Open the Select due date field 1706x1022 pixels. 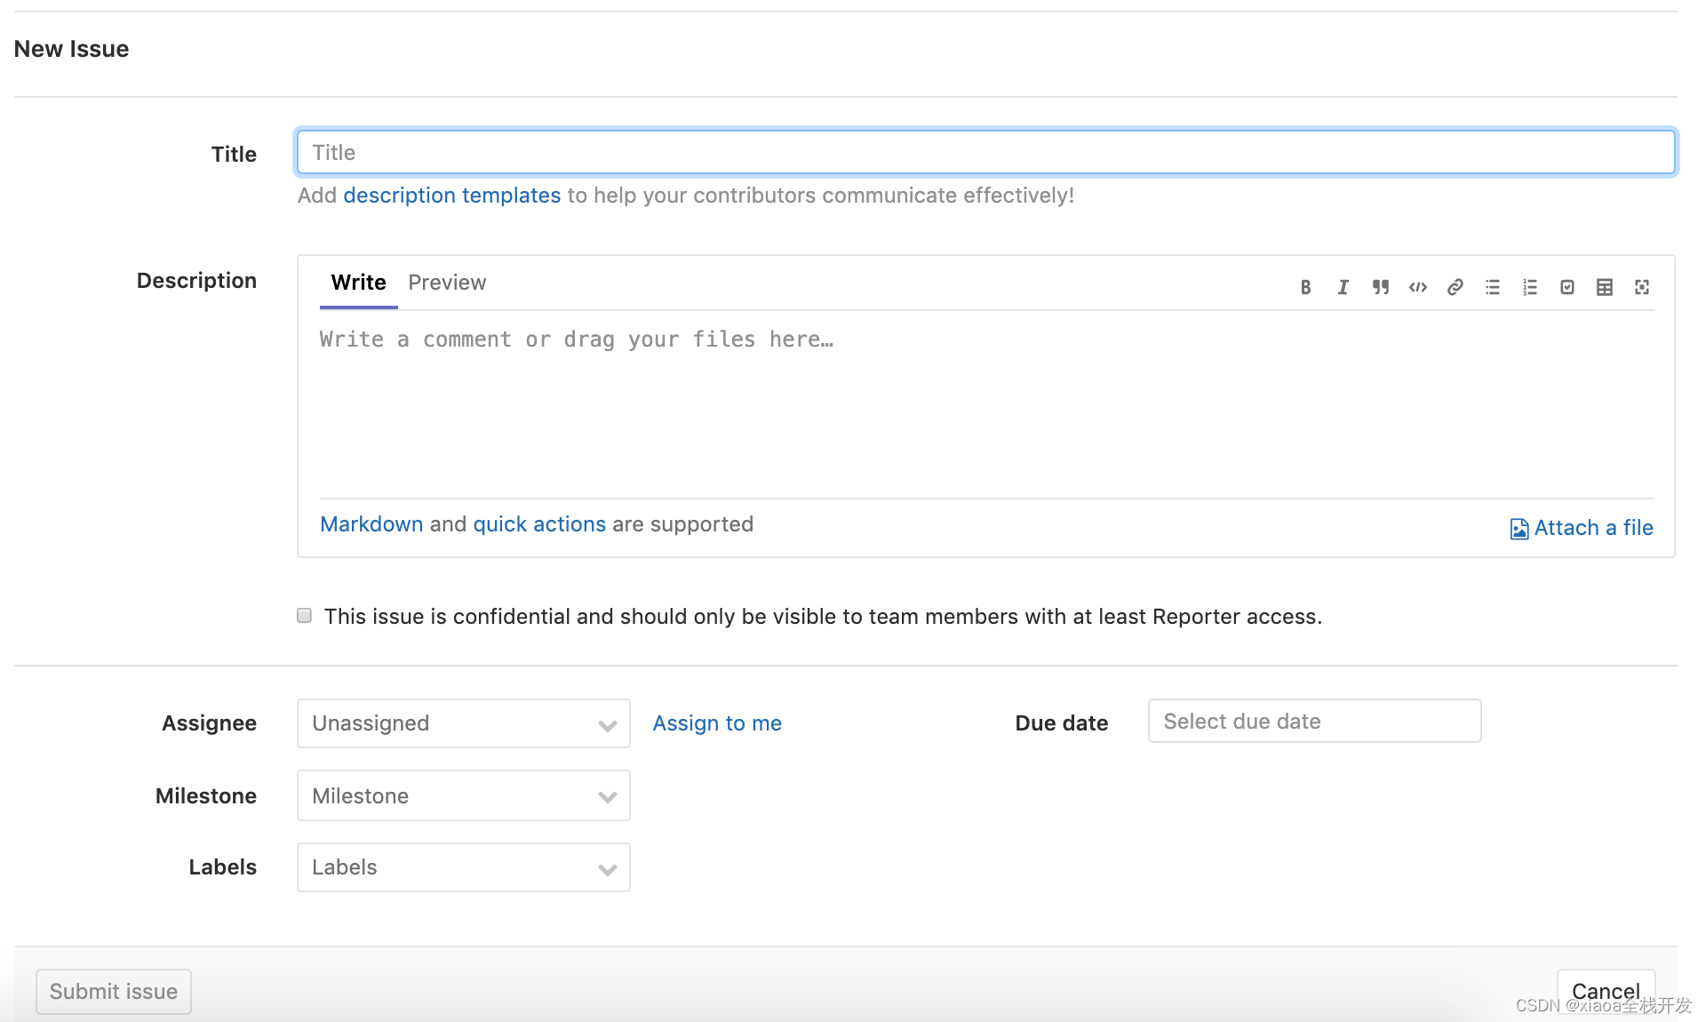point(1315,722)
